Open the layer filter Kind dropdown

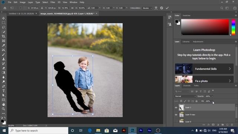coord(181,91)
